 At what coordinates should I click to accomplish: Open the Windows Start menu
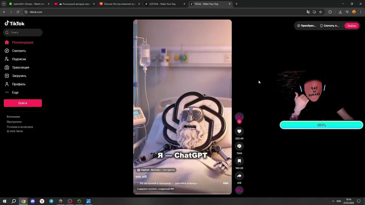pyautogui.click(x=5, y=201)
